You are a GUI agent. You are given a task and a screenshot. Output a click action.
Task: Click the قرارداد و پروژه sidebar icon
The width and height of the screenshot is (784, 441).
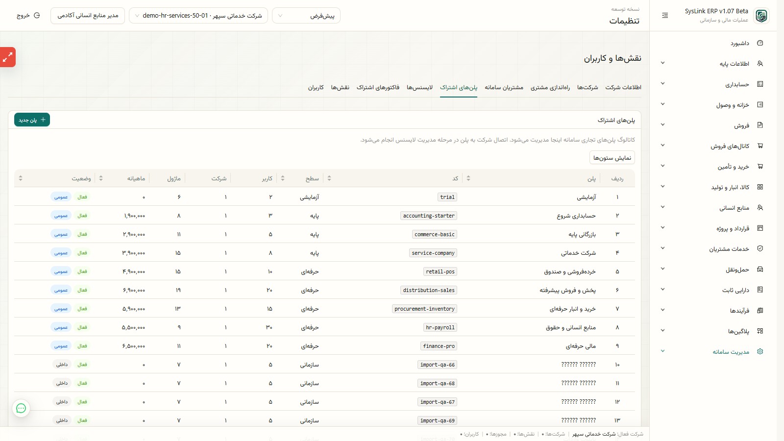click(x=760, y=228)
